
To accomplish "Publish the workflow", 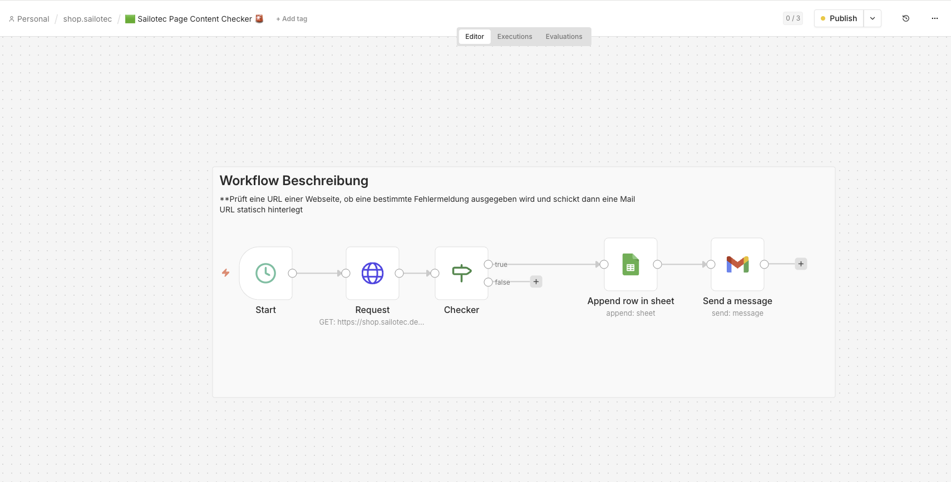I will tap(839, 18).
